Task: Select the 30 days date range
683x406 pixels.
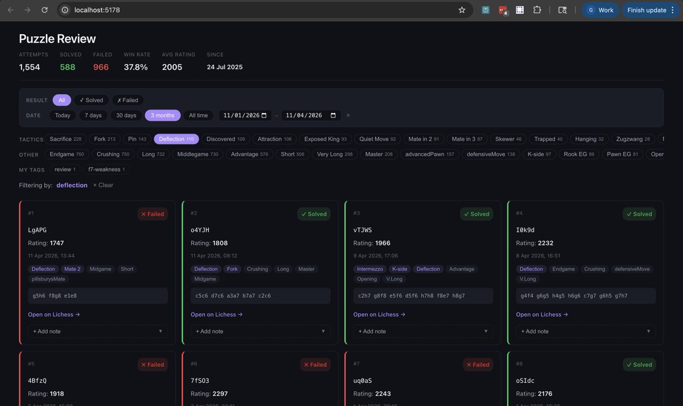Action: (x=126, y=115)
